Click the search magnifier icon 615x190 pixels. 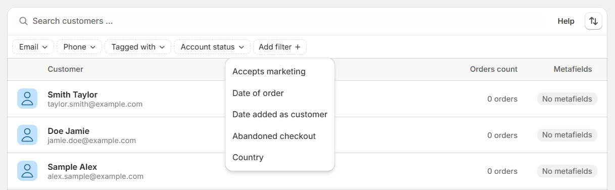point(23,21)
